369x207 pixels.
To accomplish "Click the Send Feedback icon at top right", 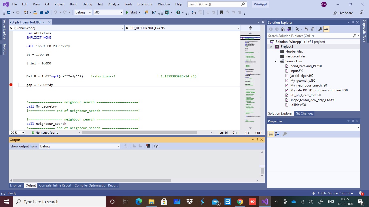I will tap(361, 12).
